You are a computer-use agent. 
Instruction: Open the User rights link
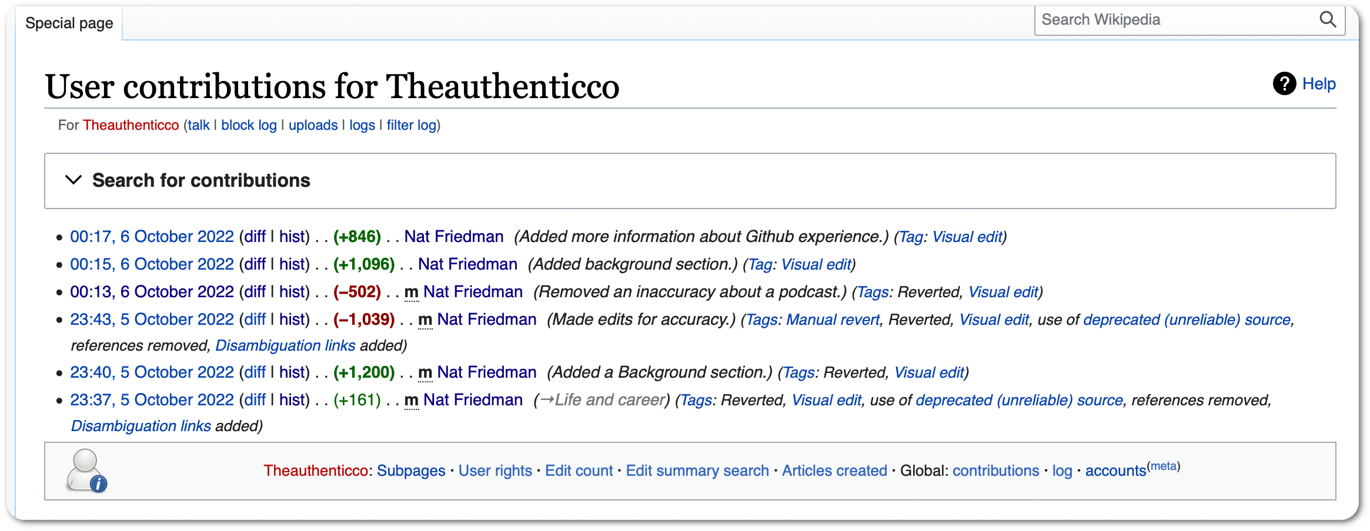click(495, 470)
